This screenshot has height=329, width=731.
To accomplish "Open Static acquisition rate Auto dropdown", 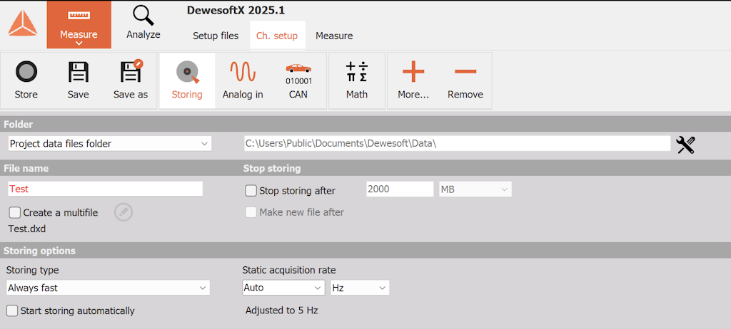I will [283, 288].
